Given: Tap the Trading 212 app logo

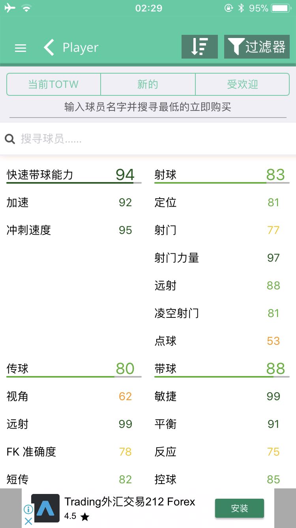Looking at the screenshot, I should (x=45, y=508).
